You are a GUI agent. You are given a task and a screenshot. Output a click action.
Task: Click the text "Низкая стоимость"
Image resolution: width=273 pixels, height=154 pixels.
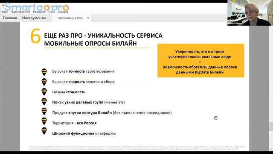69,92
